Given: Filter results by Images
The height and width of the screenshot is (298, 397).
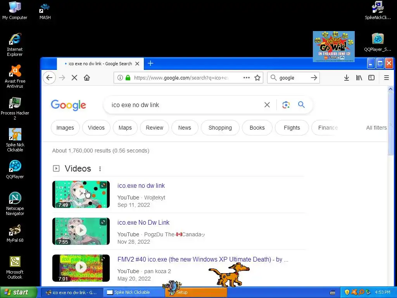Looking at the screenshot, I should (x=65, y=128).
